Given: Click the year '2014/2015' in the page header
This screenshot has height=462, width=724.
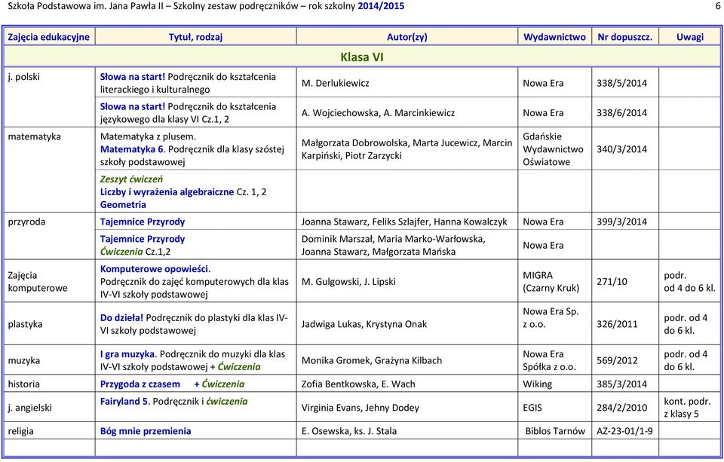Looking at the screenshot, I should 381,6.
